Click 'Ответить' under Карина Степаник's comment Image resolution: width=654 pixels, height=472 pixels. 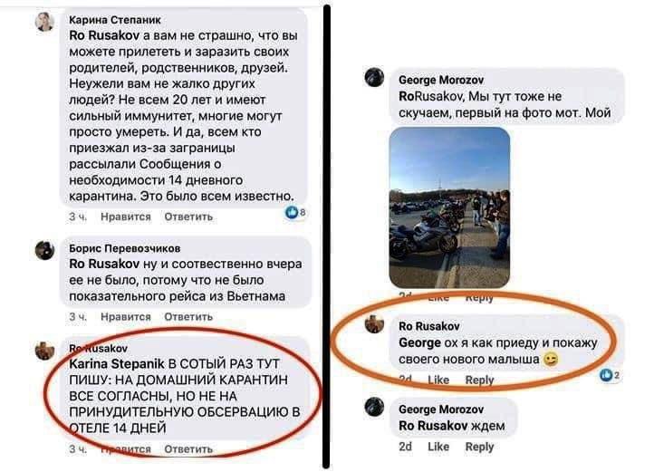pyautogui.click(x=188, y=217)
